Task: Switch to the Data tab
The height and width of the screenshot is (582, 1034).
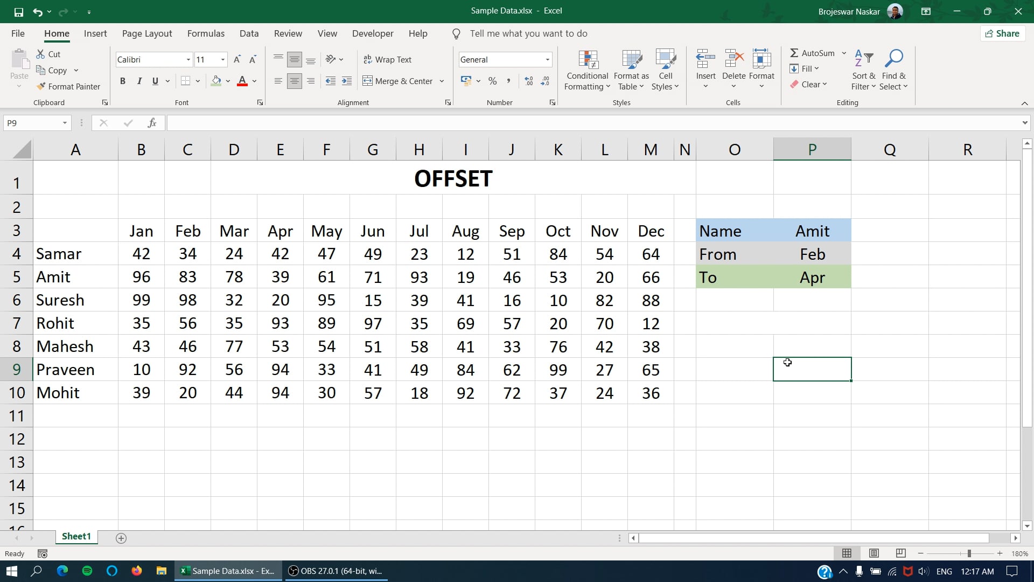Action: (249, 33)
